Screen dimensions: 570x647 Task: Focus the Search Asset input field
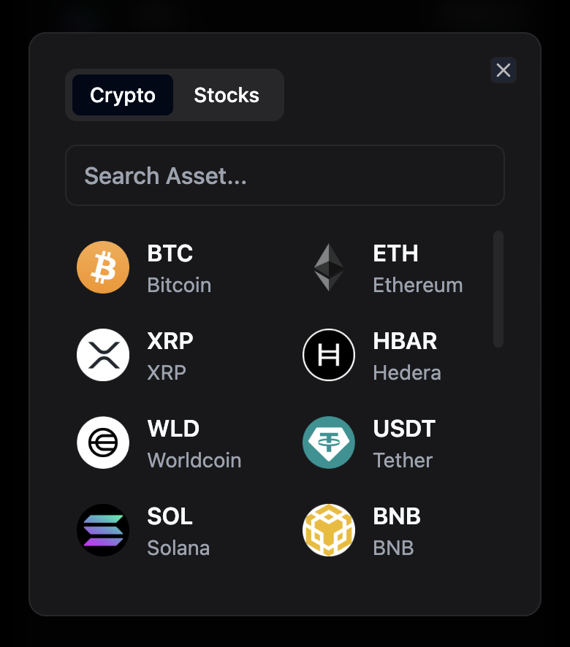[285, 175]
